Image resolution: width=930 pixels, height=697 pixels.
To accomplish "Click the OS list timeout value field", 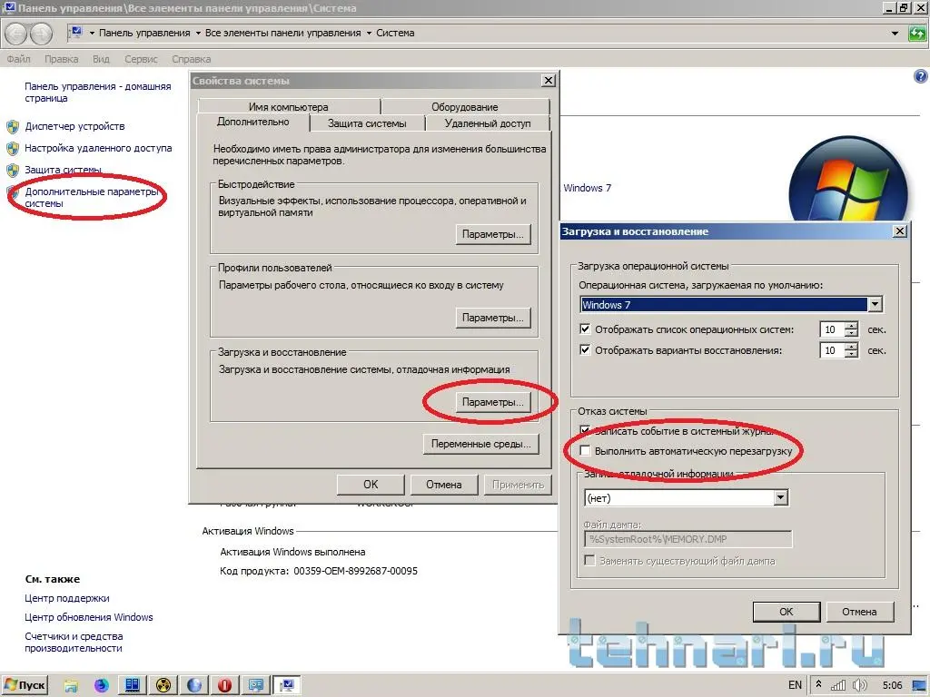I will [832, 329].
